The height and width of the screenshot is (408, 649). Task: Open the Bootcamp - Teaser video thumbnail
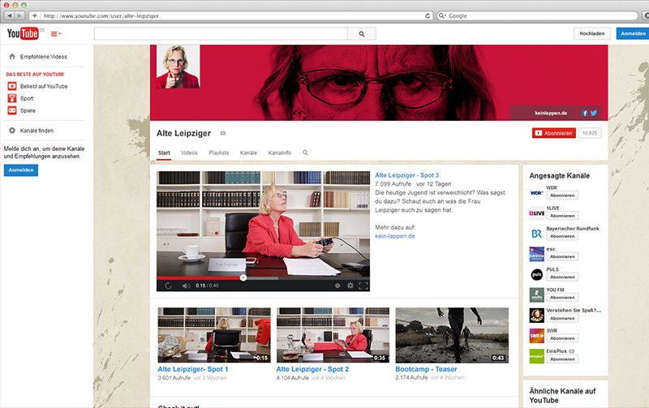tap(452, 334)
